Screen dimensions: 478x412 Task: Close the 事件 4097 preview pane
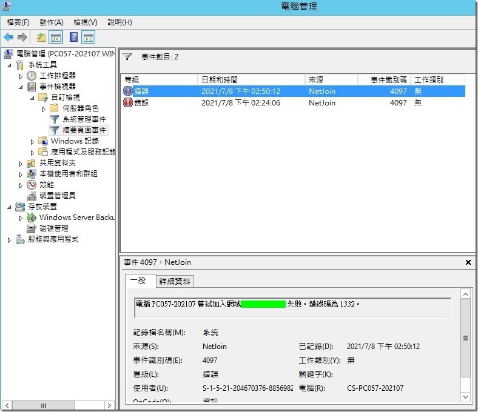pyautogui.click(x=468, y=262)
